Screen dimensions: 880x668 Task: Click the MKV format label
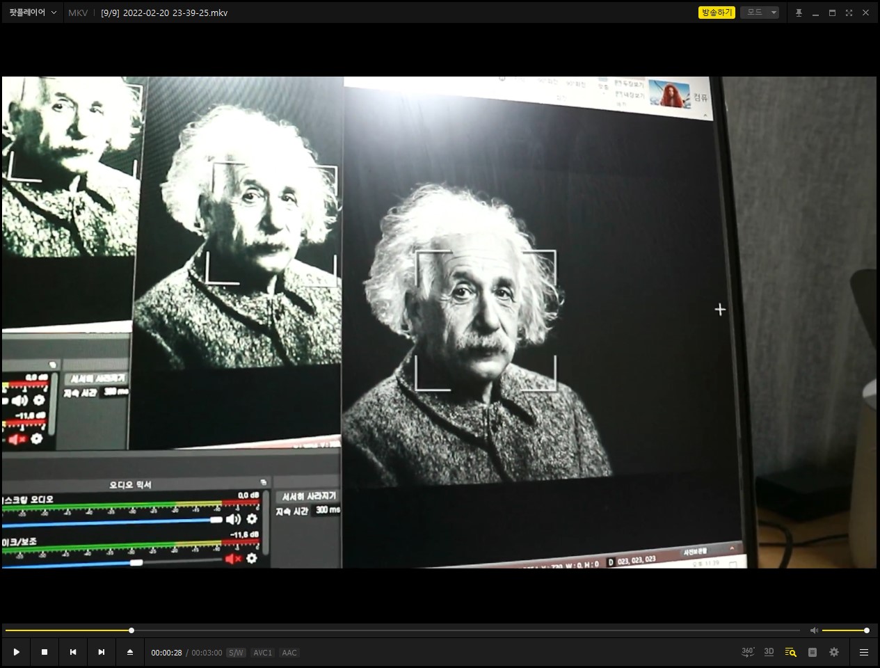(x=78, y=13)
